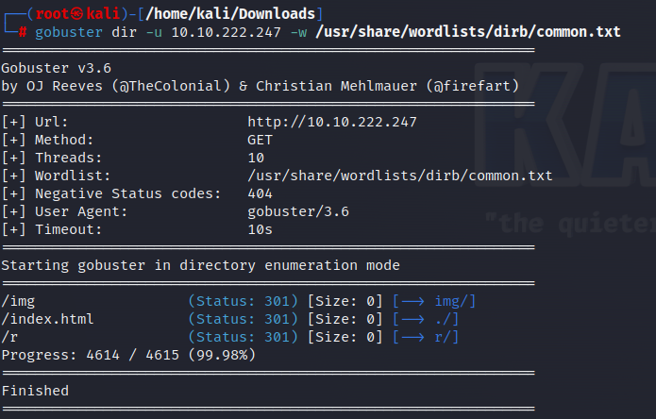The image size is (656, 419).
Task: Click the Finished status text
Action: pos(35,390)
